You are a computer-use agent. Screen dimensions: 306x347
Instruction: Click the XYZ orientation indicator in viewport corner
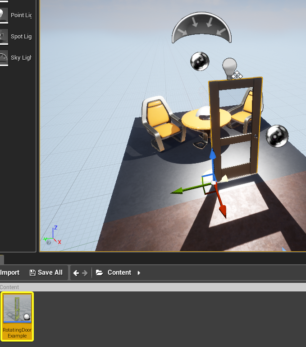click(x=52, y=238)
